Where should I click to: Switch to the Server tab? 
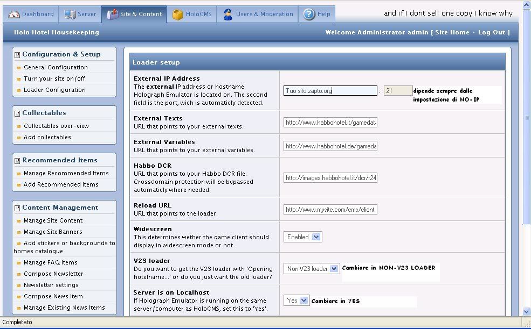[x=80, y=14]
